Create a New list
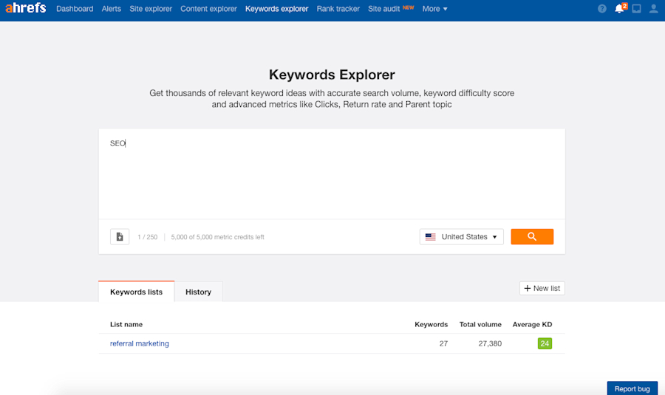Image resolution: width=665 pixels, height=395 pixels. click(542, 288)
